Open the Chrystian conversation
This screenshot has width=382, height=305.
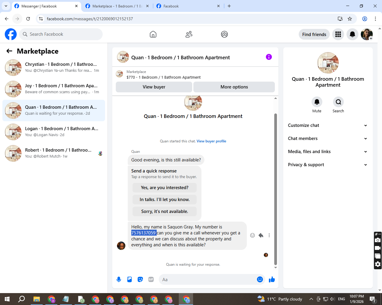[x=54, y=68]
